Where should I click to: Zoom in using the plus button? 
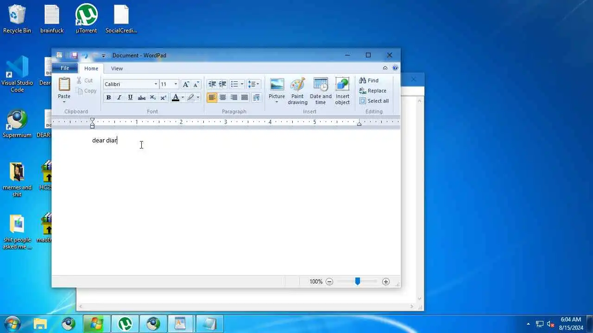coord(386,282)
